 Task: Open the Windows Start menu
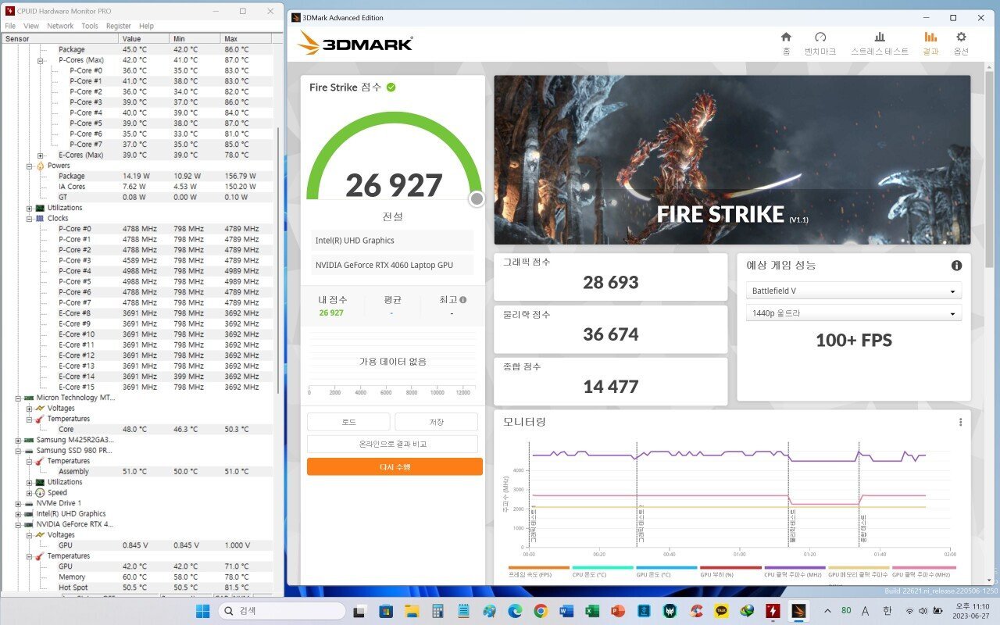click(202, 611)
